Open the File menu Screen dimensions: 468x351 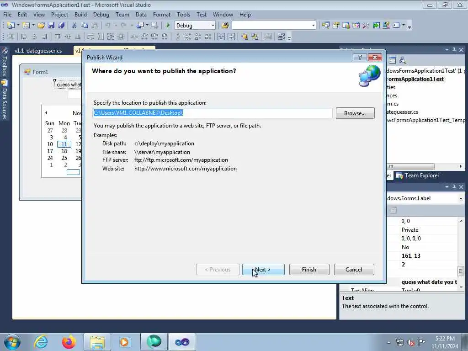point(7,14)
